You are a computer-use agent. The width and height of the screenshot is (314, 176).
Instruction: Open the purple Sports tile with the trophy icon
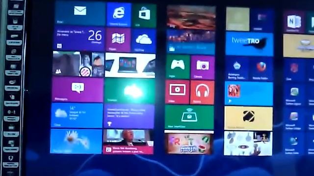click(129, 116)
